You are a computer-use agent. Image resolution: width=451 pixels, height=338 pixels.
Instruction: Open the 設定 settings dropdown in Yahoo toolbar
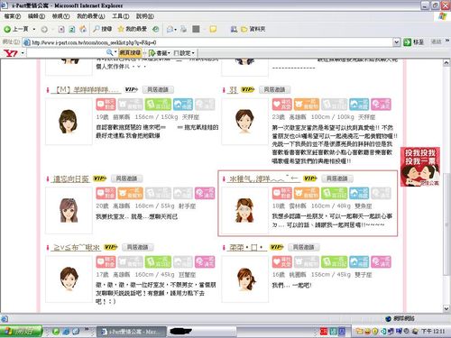point(184,53)
